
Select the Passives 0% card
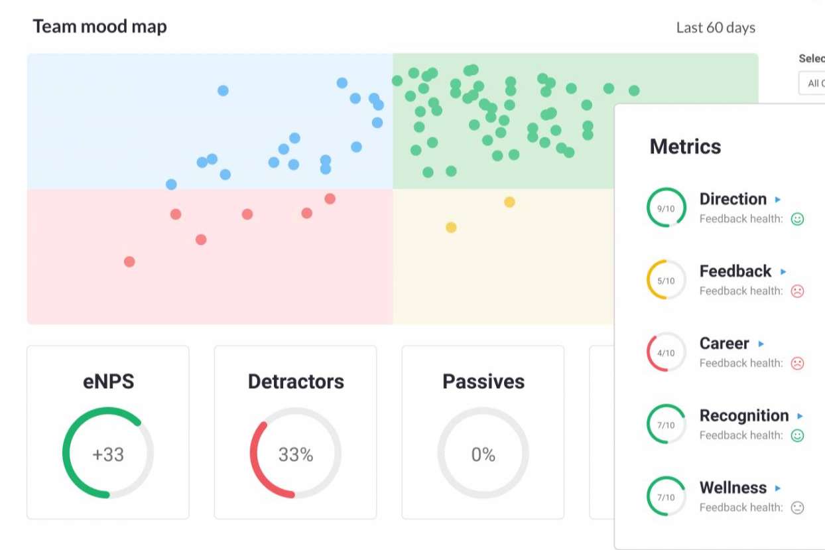coord(483,432)
